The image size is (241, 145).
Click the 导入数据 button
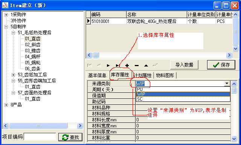[184, 65]
